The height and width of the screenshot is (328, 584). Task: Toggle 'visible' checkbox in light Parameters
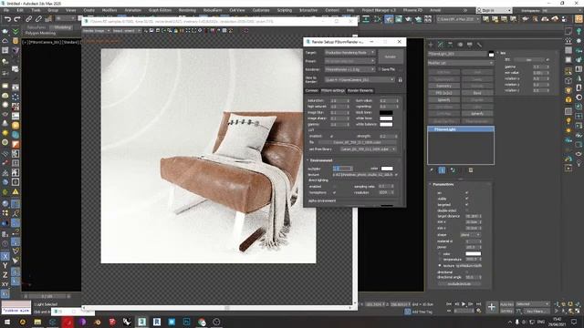click(x=466, y=199)
